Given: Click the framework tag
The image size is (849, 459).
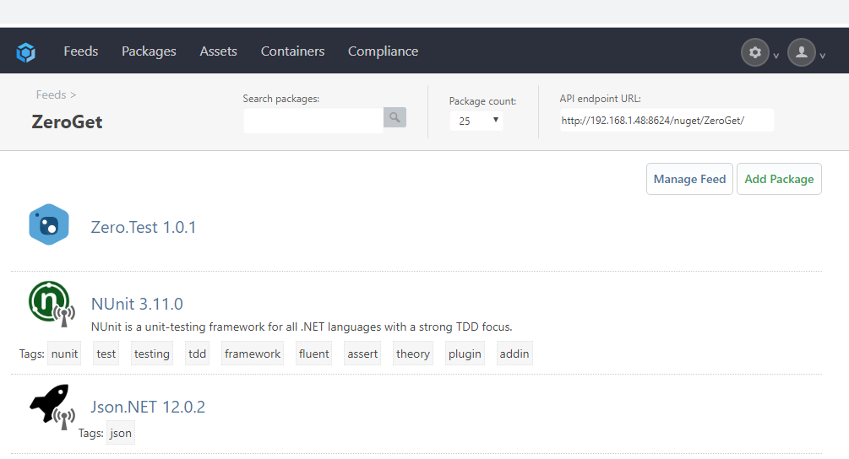Looking at the screenshot, I should pyautogui.click(x=253, y=354).
